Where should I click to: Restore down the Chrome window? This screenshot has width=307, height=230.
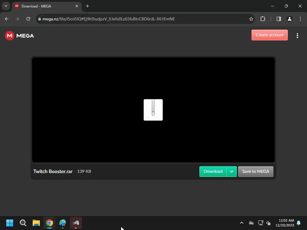point(286,6)
